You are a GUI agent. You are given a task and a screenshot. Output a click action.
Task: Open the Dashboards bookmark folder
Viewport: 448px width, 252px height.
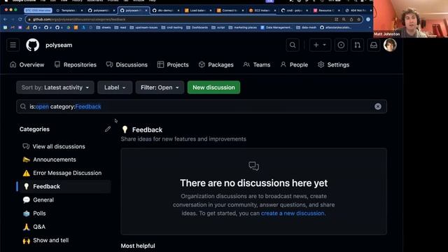click(197, 27)
